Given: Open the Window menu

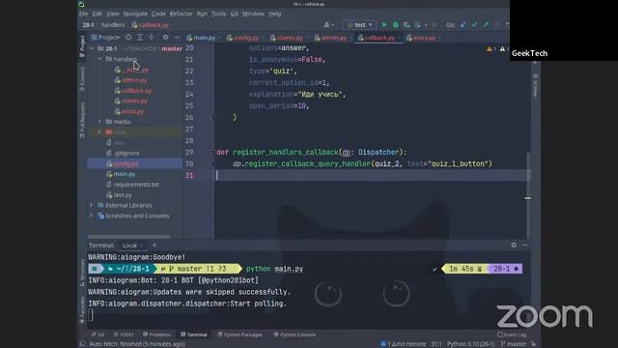Looking at the screenshot, I should point(253,14).
